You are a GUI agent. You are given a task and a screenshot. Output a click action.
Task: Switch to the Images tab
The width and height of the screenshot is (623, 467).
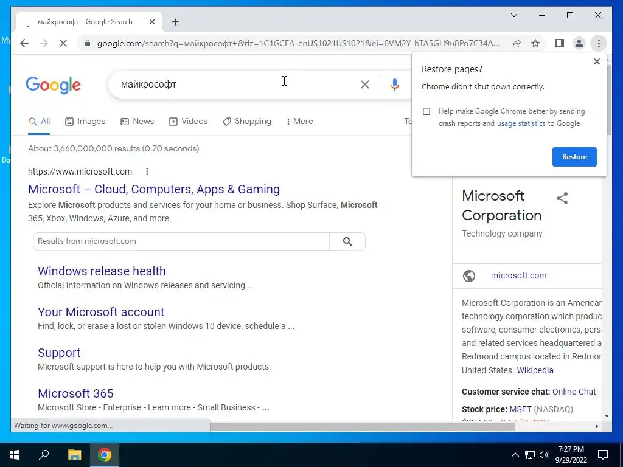[x=85, y=122]
